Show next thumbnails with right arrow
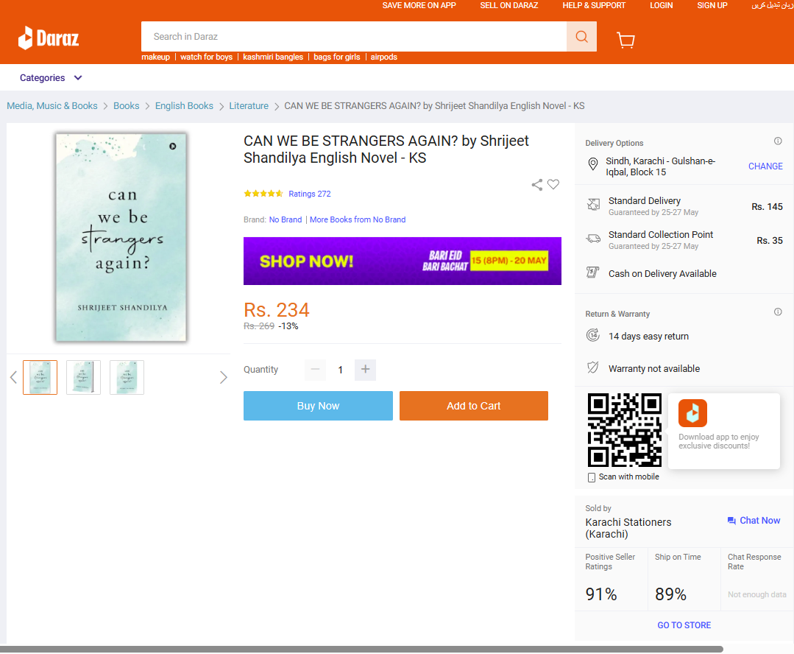794x654 pixels. pos(223,377)
